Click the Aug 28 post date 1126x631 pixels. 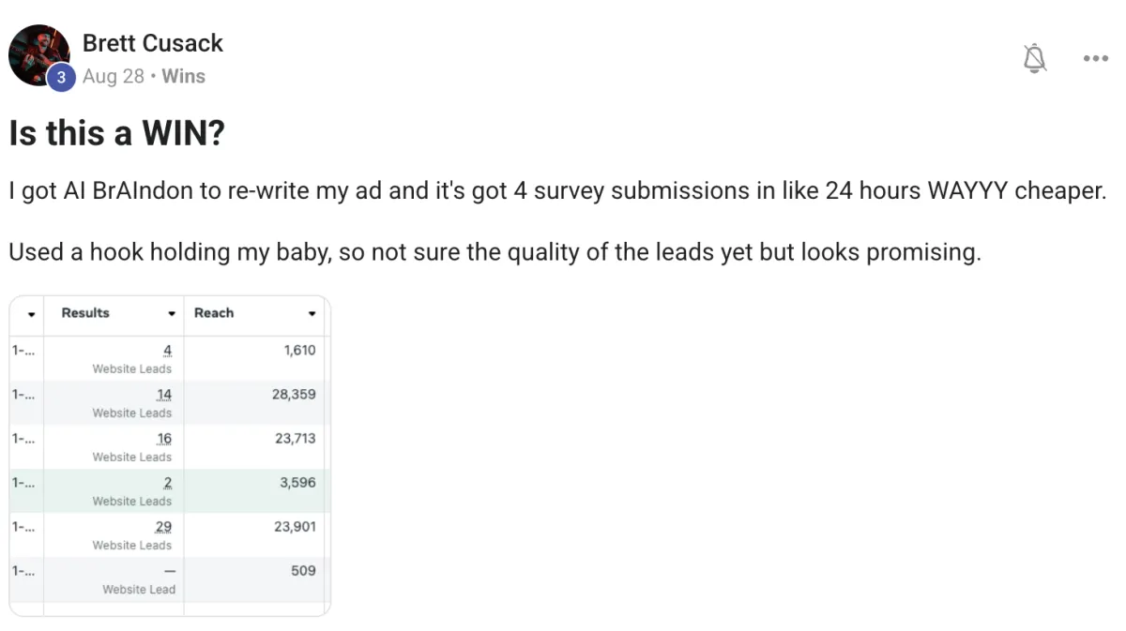(x=114, y=77)
